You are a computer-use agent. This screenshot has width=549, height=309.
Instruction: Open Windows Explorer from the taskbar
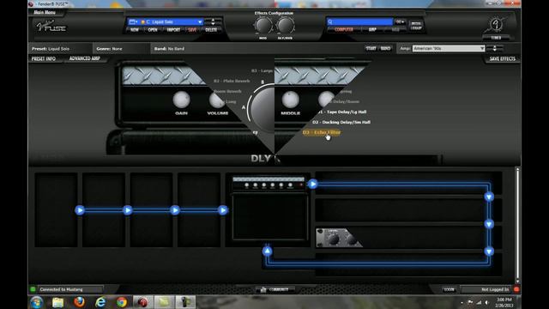[57, 302]
